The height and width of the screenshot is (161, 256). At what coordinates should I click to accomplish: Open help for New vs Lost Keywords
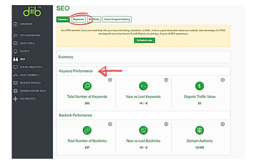click(166, 80)
